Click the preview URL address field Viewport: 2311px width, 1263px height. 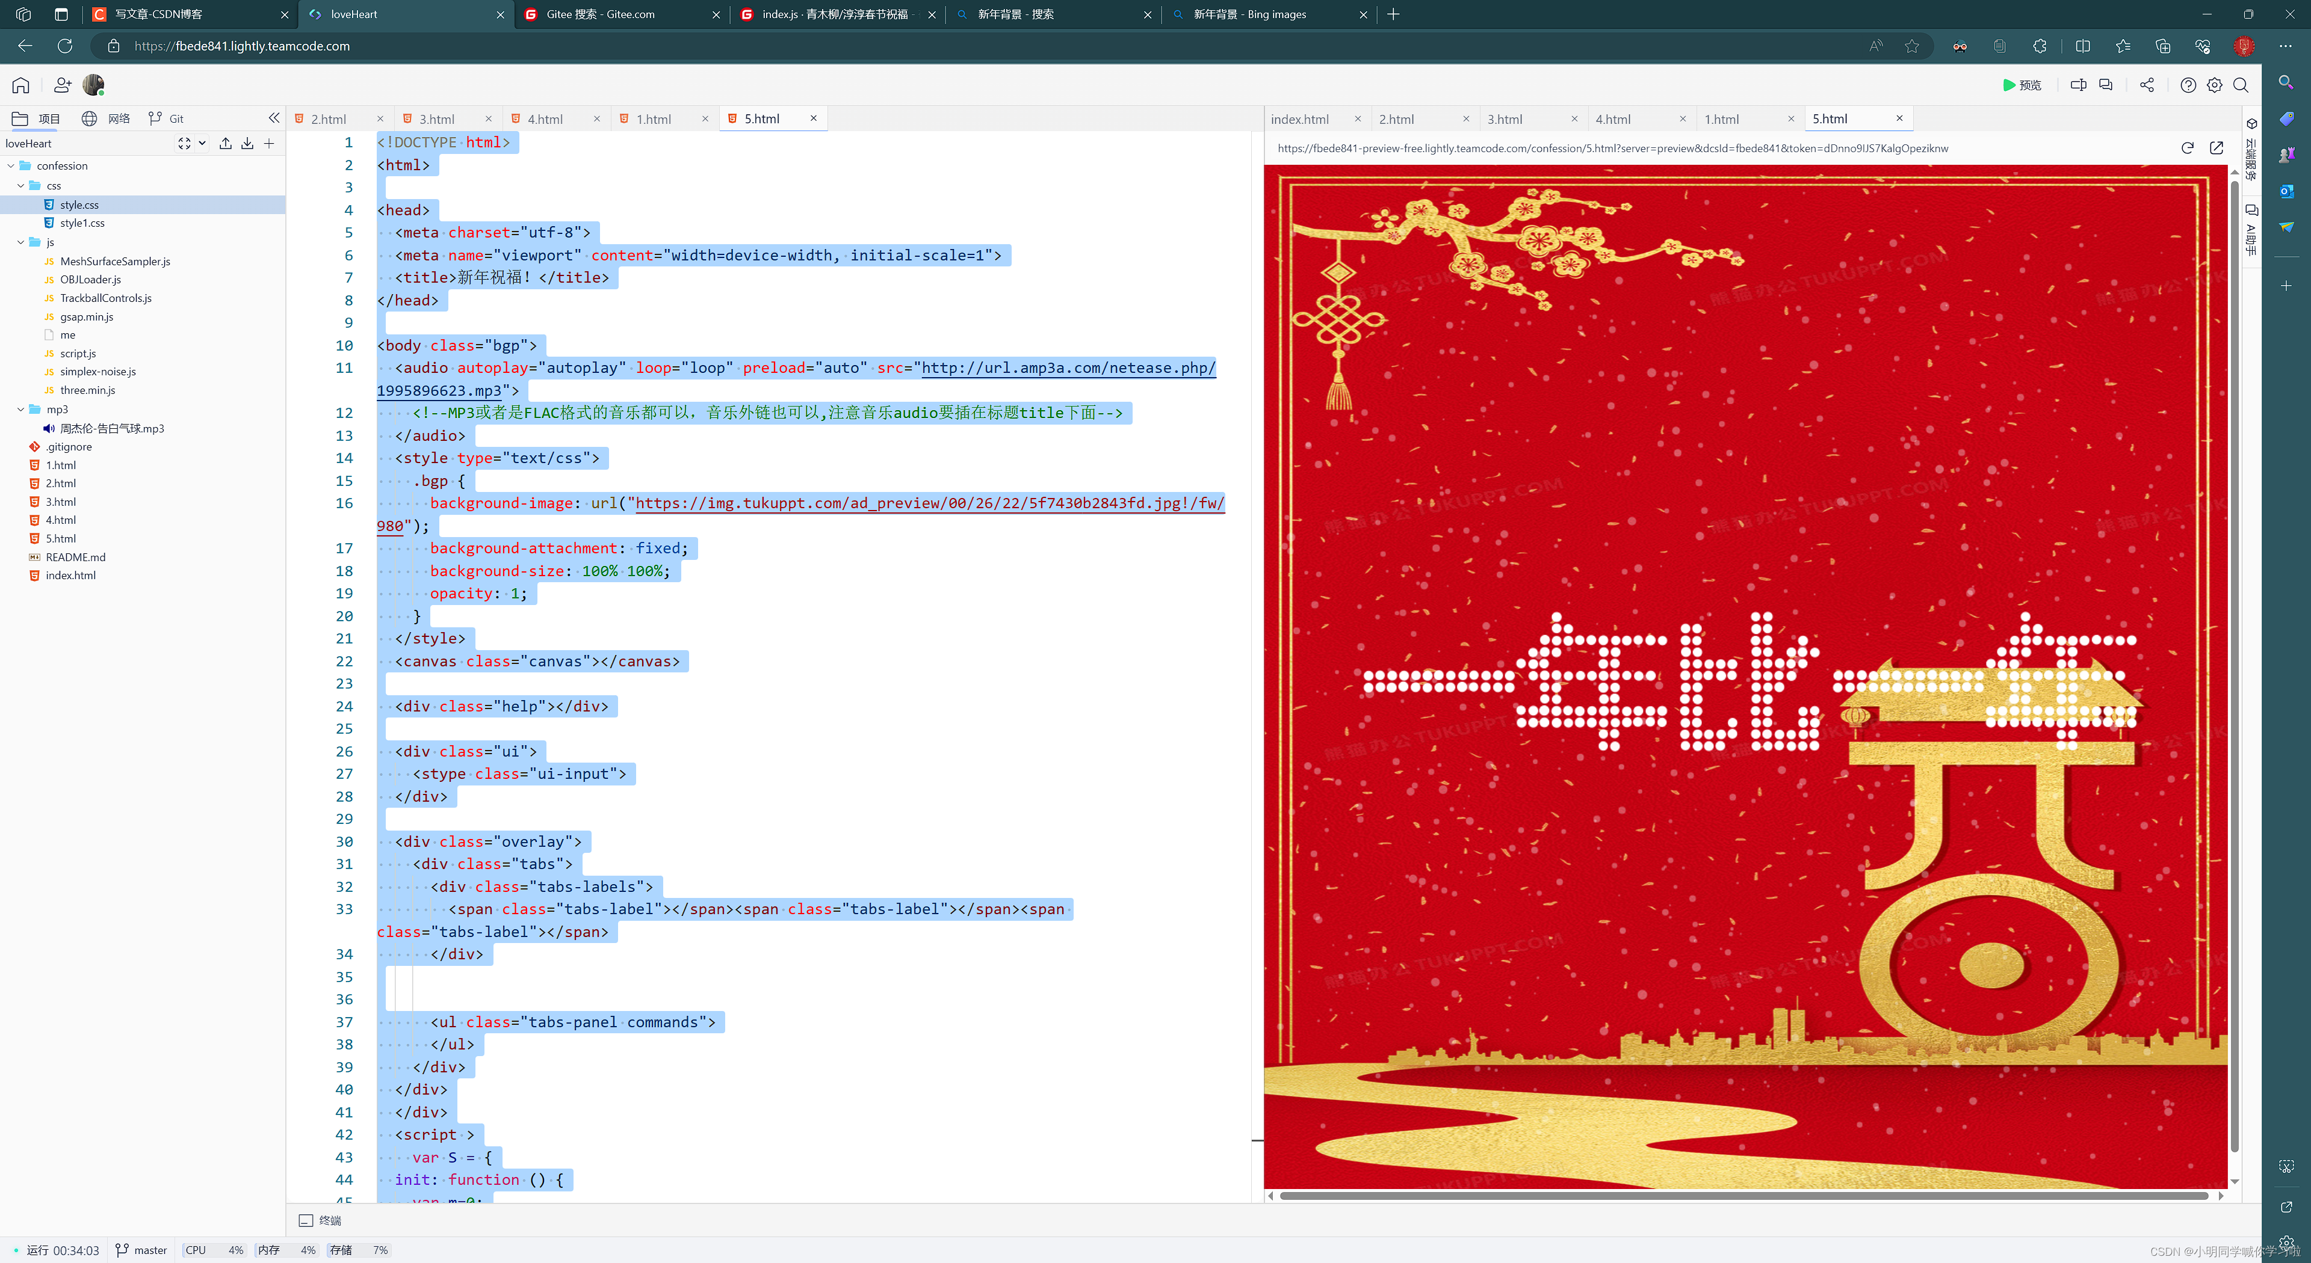(x=1613, y=148)
